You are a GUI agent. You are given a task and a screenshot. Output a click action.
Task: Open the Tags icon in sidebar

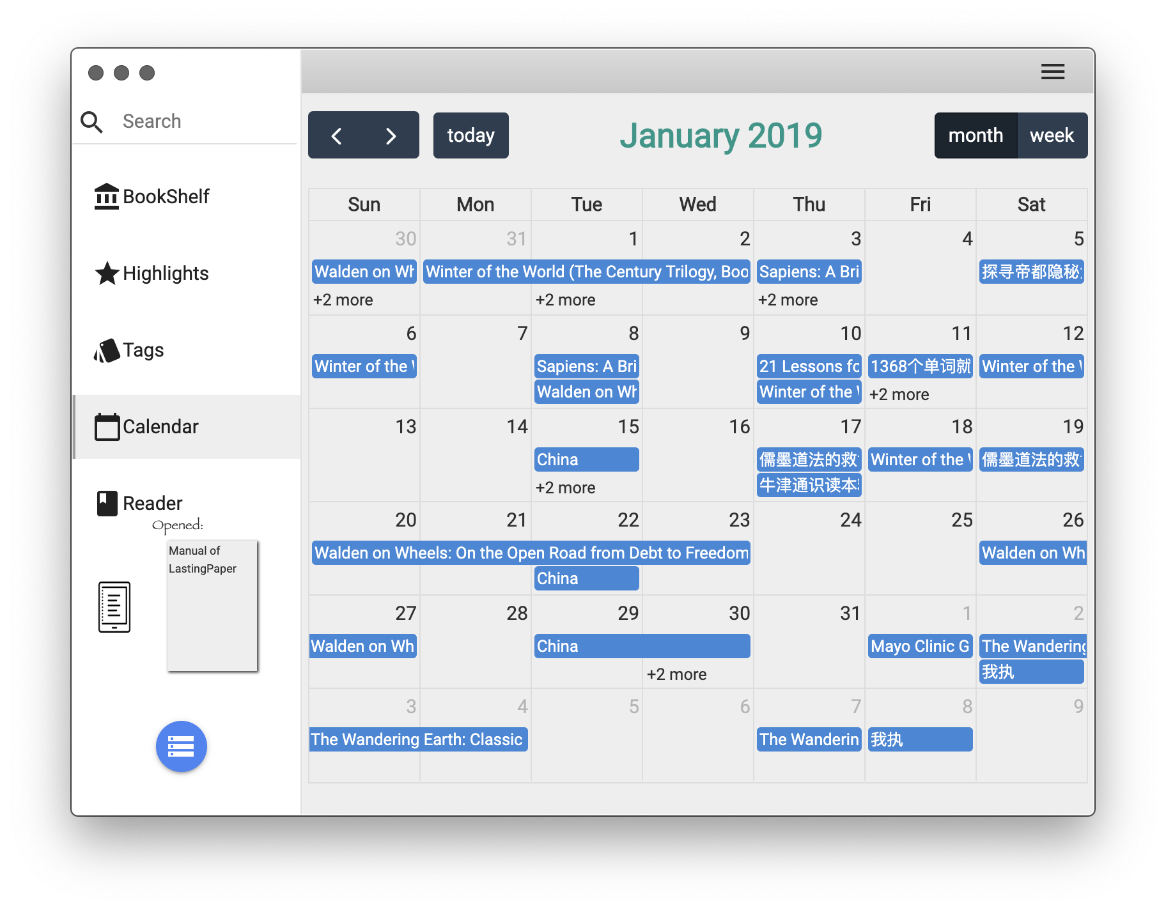click(x=107, y=350)
